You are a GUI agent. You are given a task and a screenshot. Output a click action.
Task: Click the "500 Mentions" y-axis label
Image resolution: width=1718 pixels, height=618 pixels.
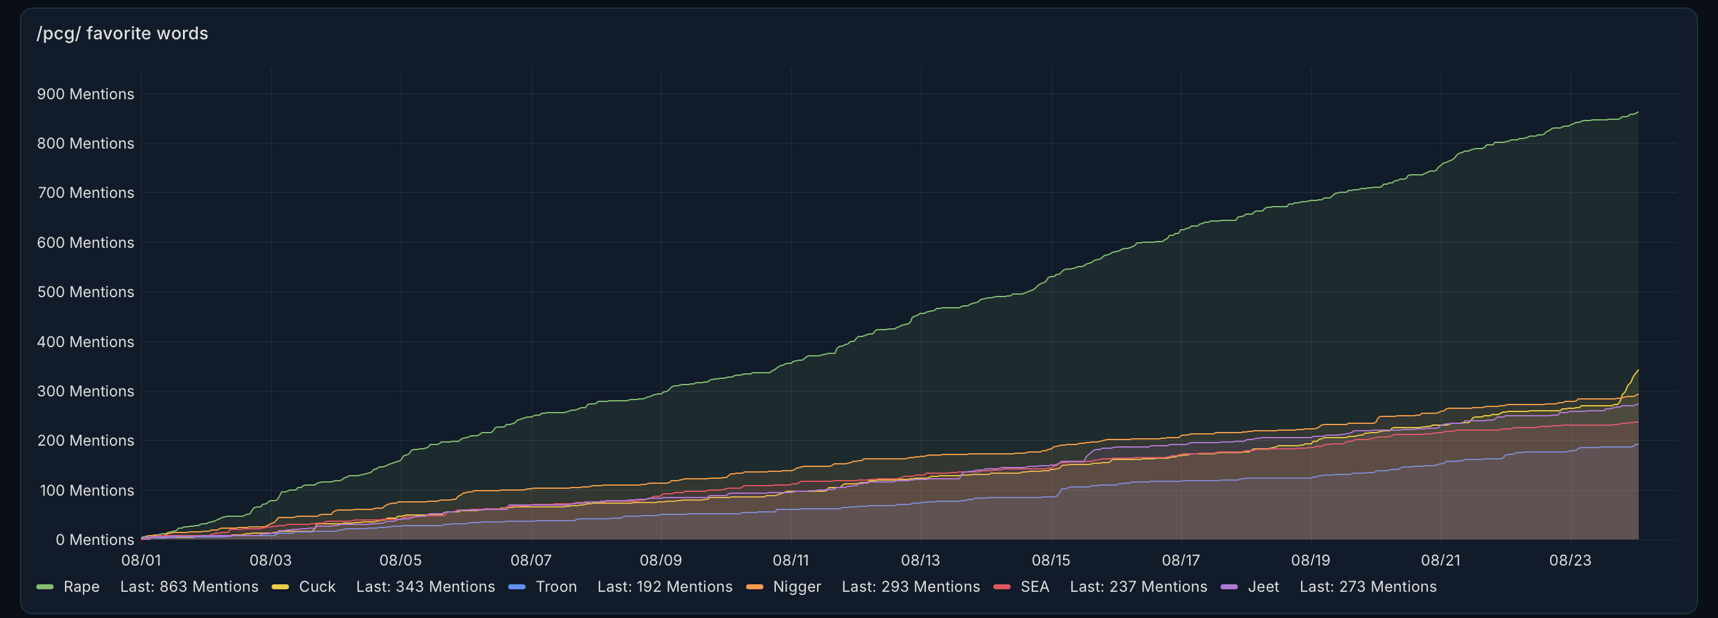[x=86, y=292]
